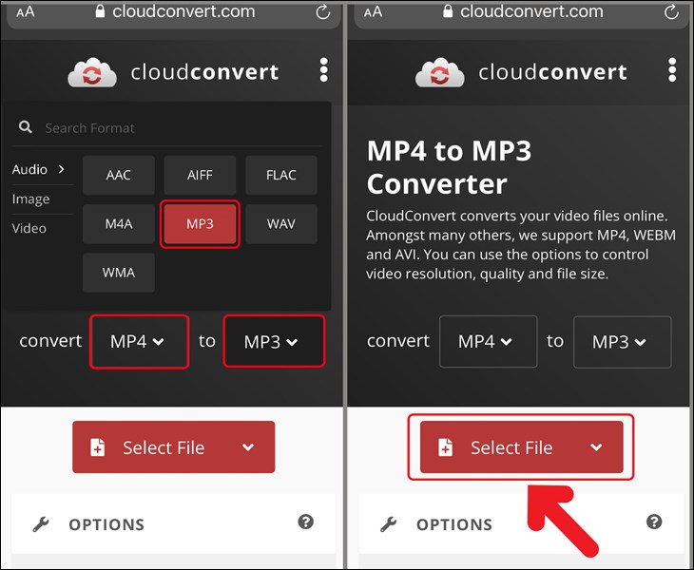Viewport: 694px width, 570px height.
Task: Switch to the Video format category
Action: pyautogui.click(x=29, y=228)
